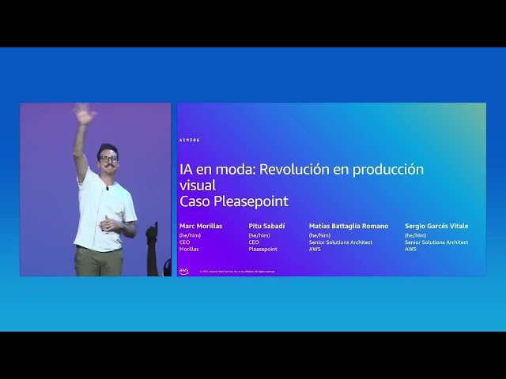This screenshot has height=379, width=506.
Task: Click the word 'visual' in the title
Action: pyautogui.click(x=193, y=186)
